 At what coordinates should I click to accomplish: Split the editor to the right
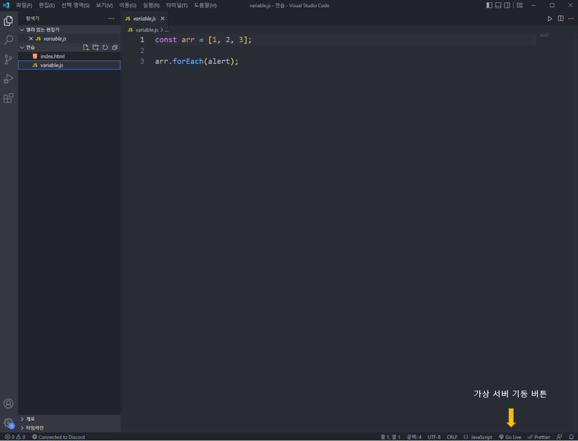pyautogui.click(x=561, y=19)
